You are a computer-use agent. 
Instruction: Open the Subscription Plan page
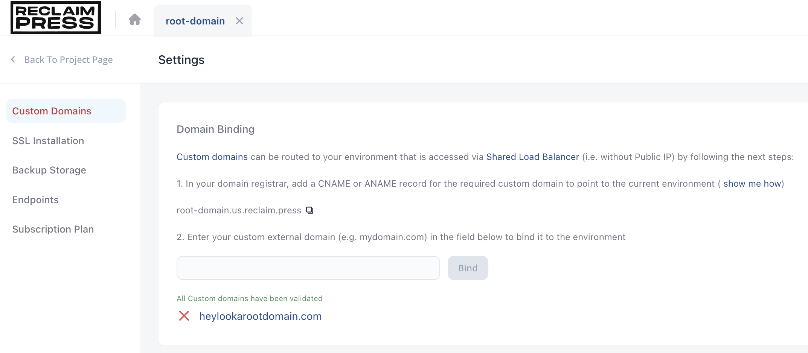point(53,229)
